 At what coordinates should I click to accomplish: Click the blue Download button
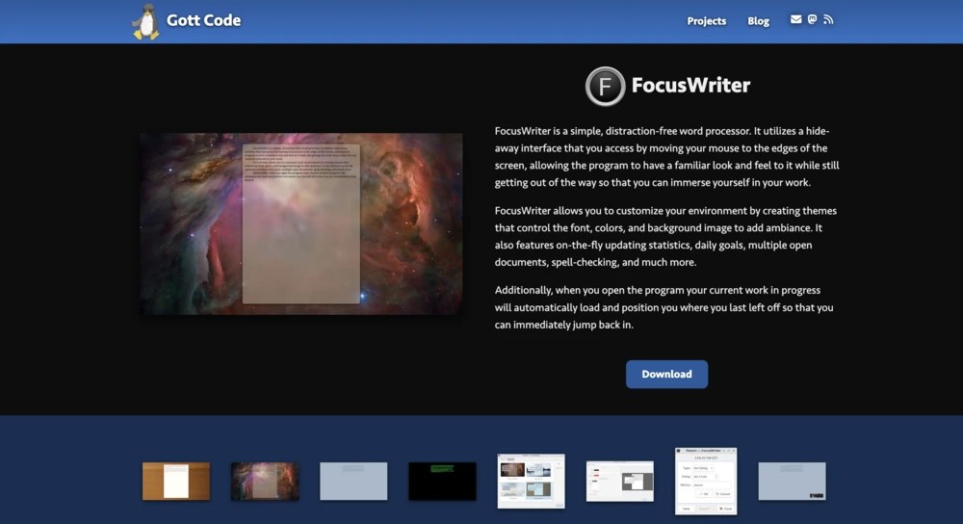666,374
